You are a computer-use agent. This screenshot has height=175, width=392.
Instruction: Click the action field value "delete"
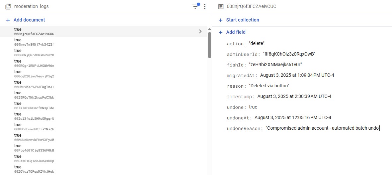(257, 44)
